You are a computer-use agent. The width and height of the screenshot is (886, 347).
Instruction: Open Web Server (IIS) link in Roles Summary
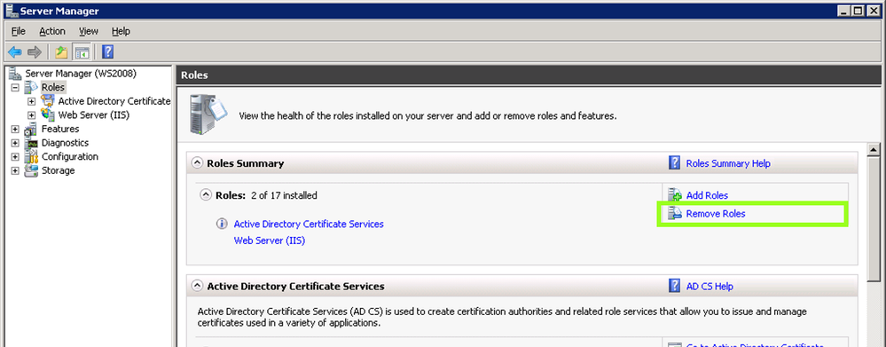[x=270, y=241]
